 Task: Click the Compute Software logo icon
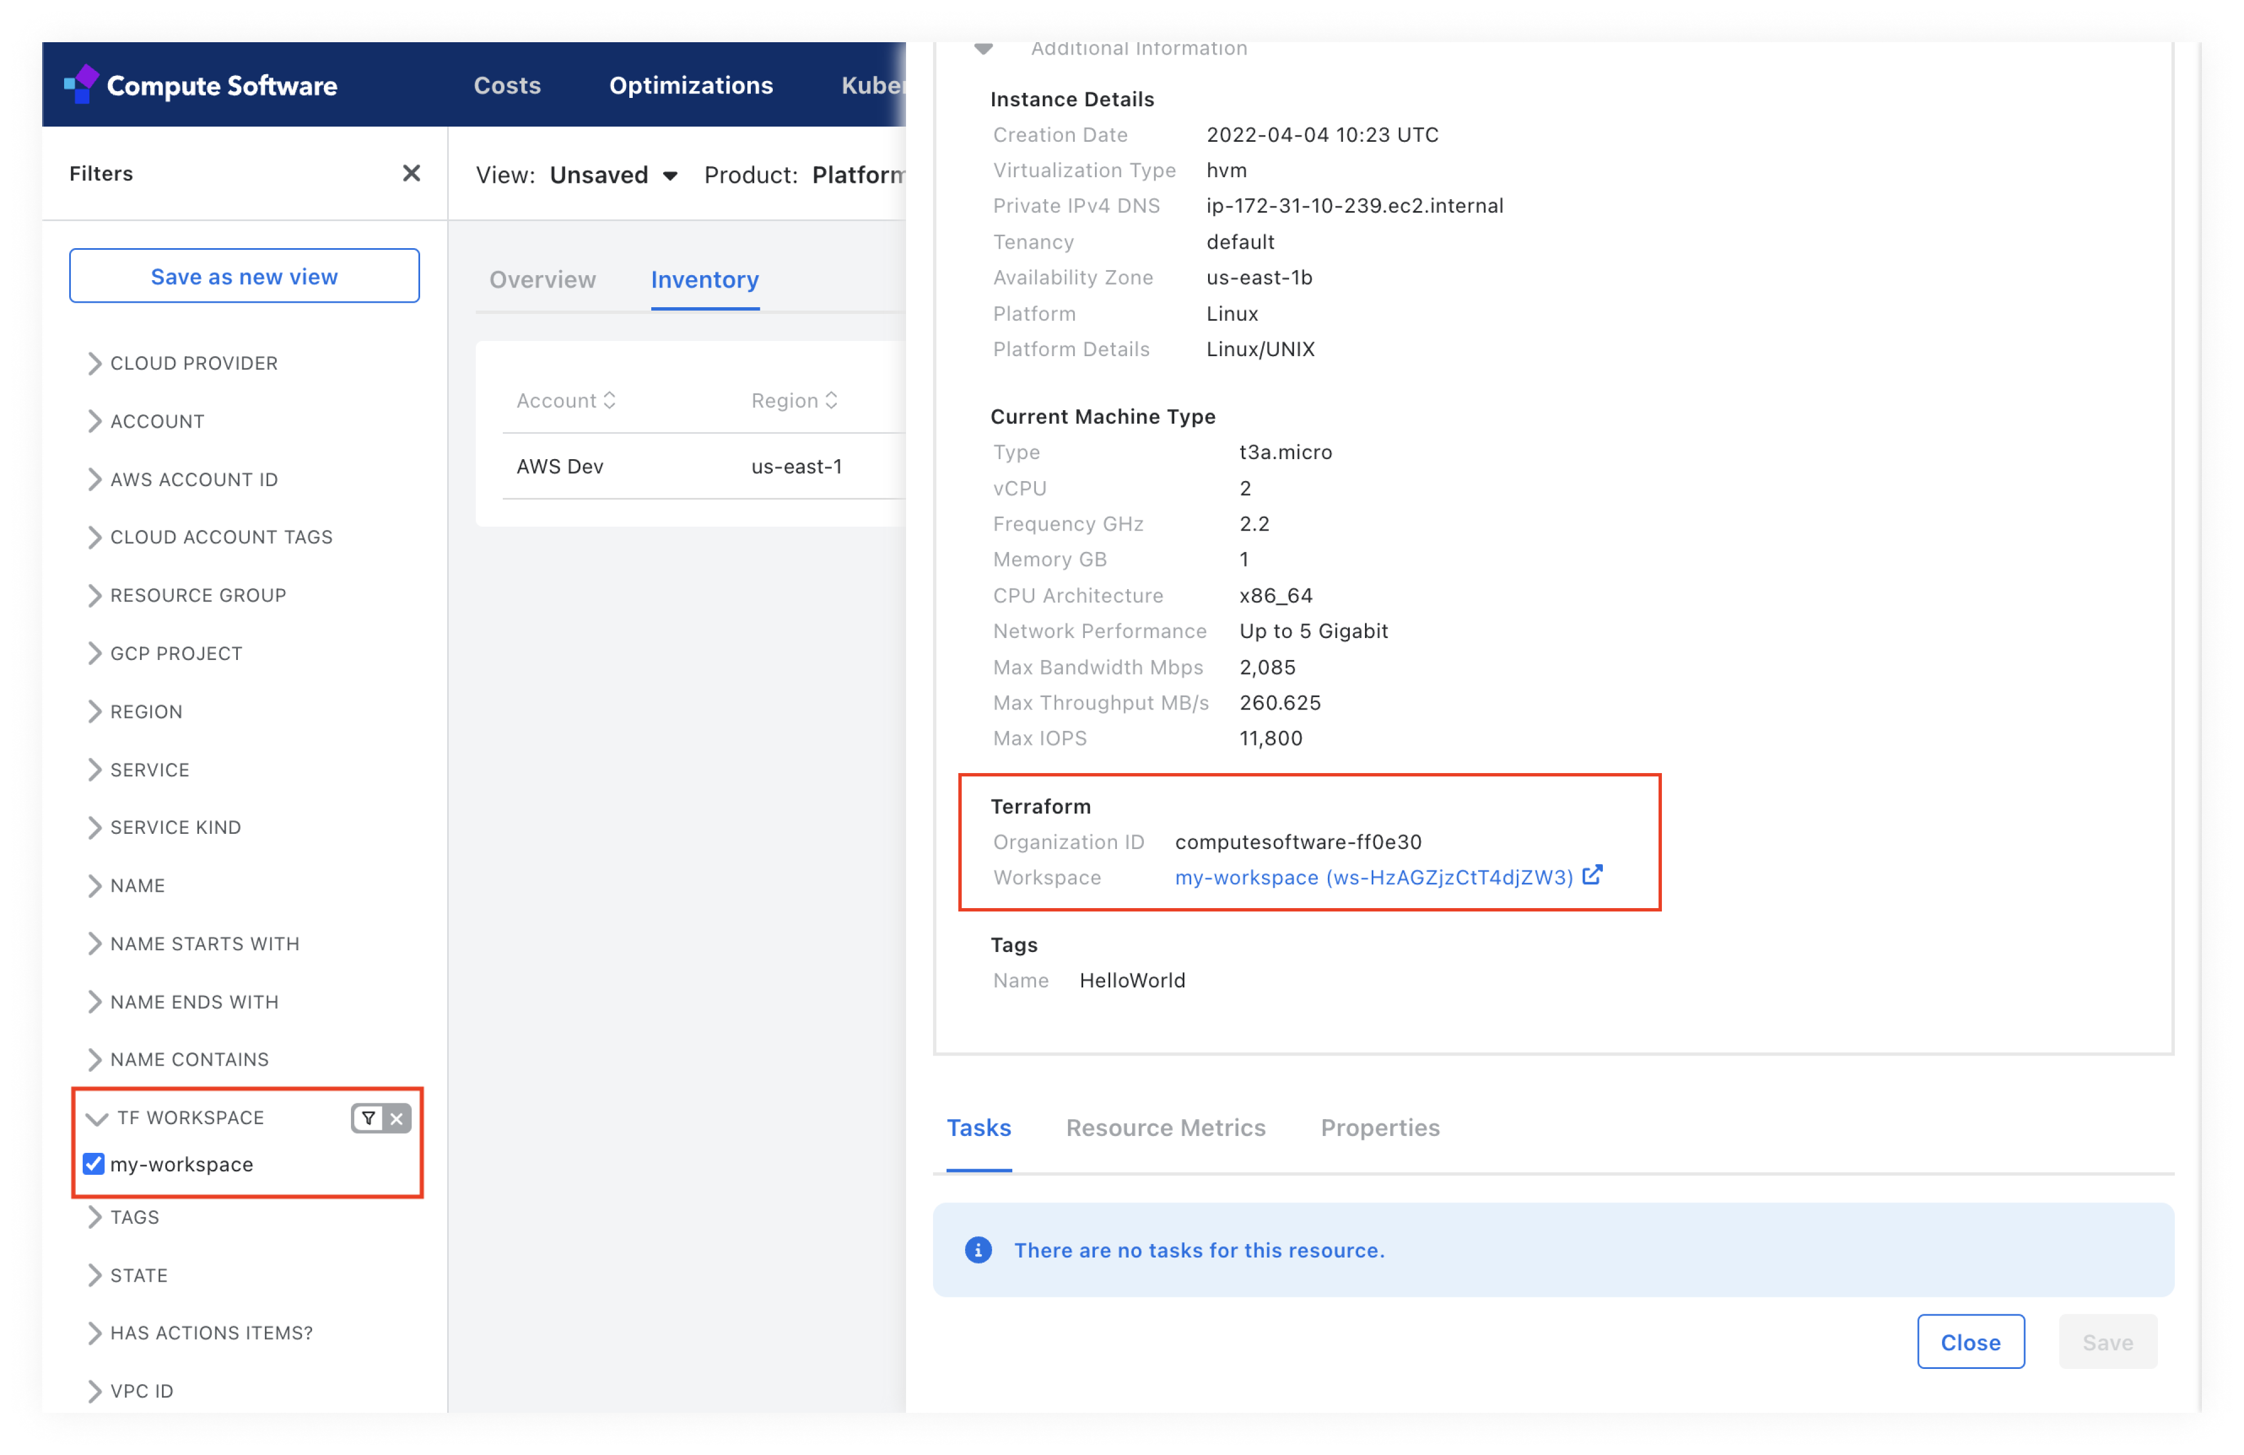point(81,84)
